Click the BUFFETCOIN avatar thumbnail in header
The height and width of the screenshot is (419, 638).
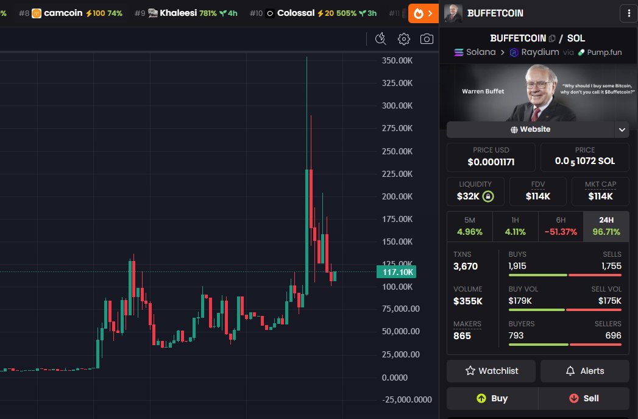[x=453, y=13]
